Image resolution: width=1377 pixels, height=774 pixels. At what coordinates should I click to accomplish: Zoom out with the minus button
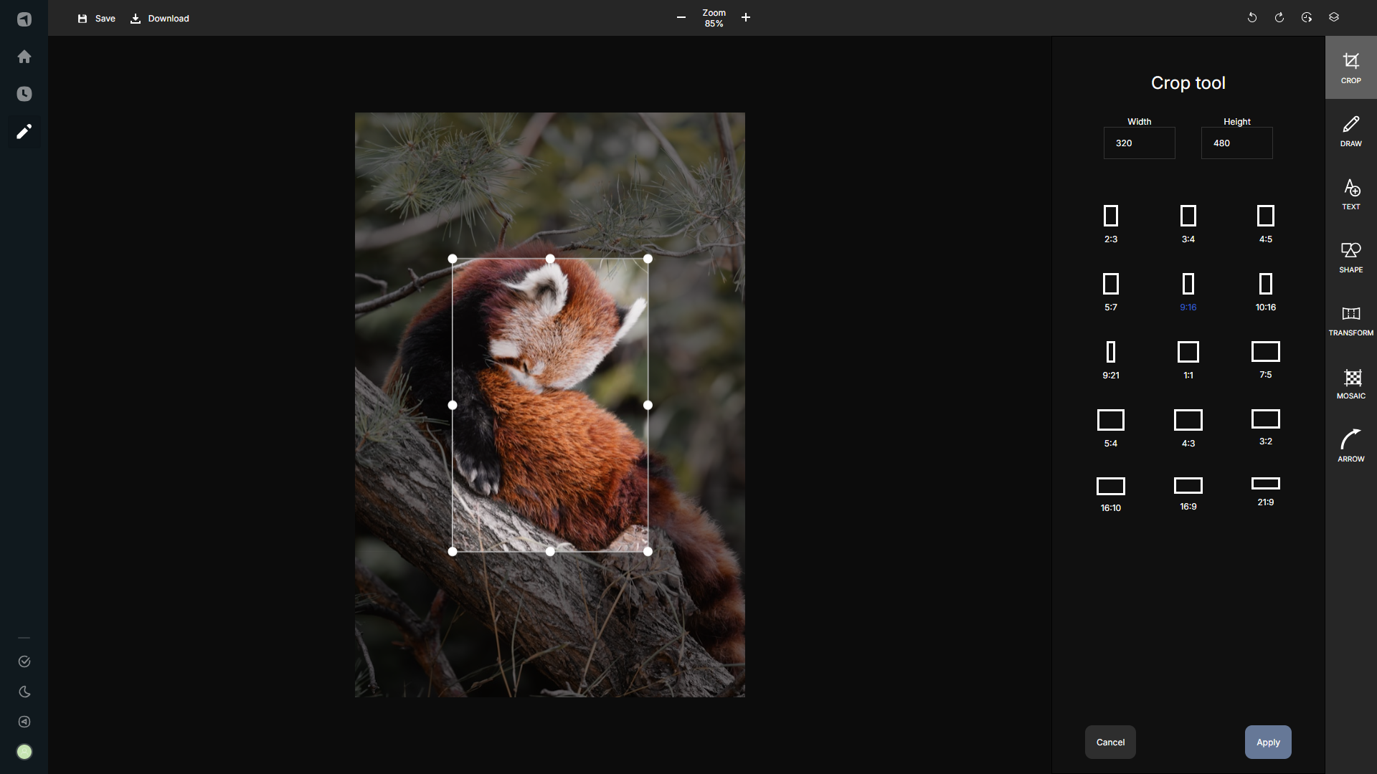click(681, 17)
